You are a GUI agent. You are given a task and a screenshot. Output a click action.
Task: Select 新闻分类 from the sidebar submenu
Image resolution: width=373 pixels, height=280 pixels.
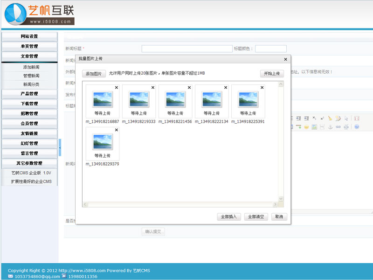click(x=31, y=84)
